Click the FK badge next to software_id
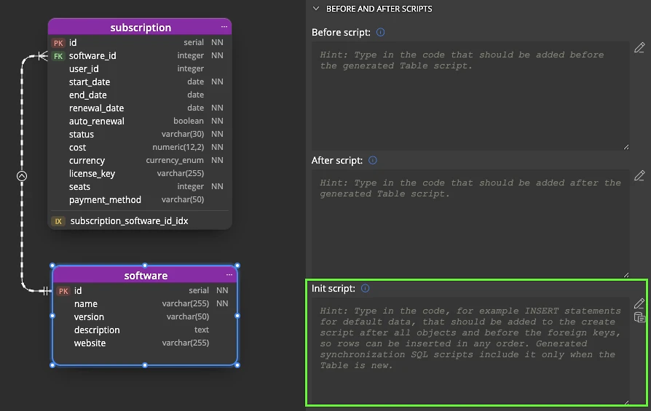 coord(58,56)
